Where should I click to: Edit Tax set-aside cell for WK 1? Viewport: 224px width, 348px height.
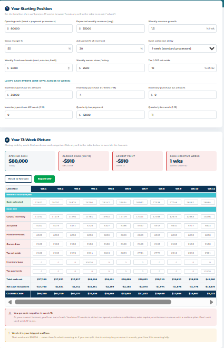tap(40, 253)
